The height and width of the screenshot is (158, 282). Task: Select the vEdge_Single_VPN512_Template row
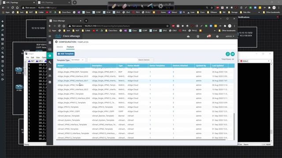[x=145, y=103]
